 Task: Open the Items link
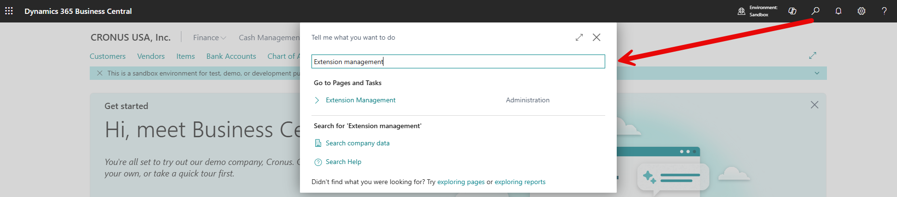pyautogui.click(x=185, y=56)
